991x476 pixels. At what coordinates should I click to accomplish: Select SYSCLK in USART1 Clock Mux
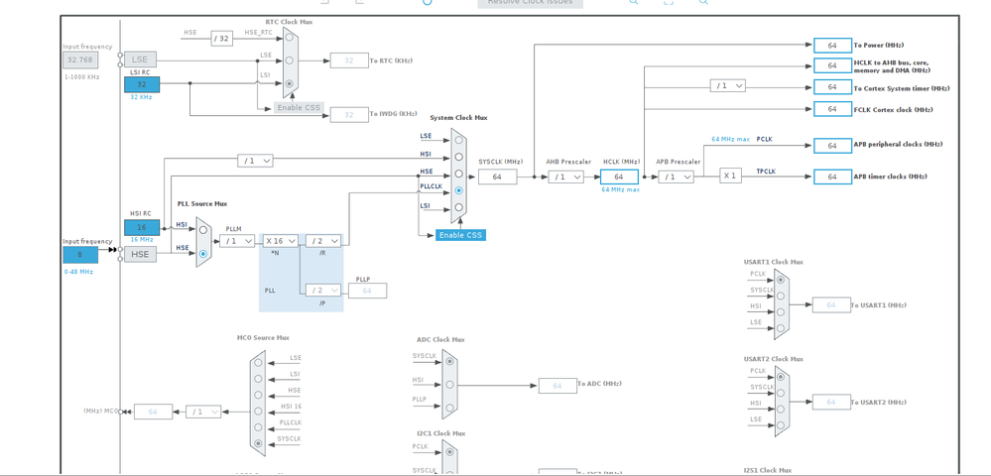point(781,296)
